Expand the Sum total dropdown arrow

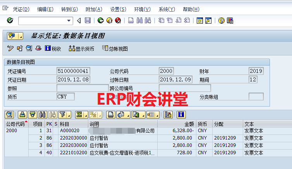84,115
